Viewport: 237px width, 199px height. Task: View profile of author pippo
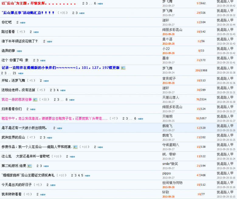coord(167,173)
